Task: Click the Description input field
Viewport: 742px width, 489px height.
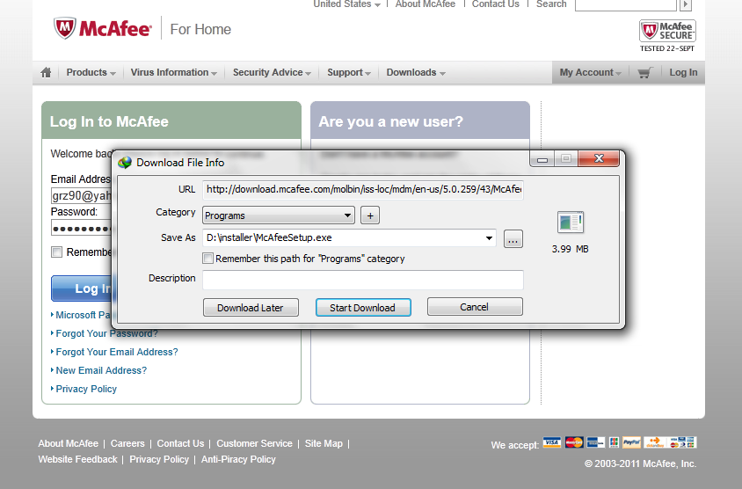Action: [363, 280]
